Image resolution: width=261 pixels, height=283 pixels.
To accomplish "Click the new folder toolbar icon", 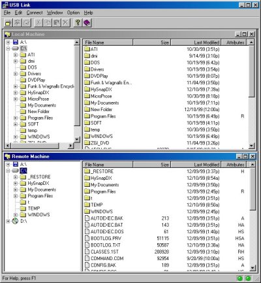I will (x=8, y=23).
